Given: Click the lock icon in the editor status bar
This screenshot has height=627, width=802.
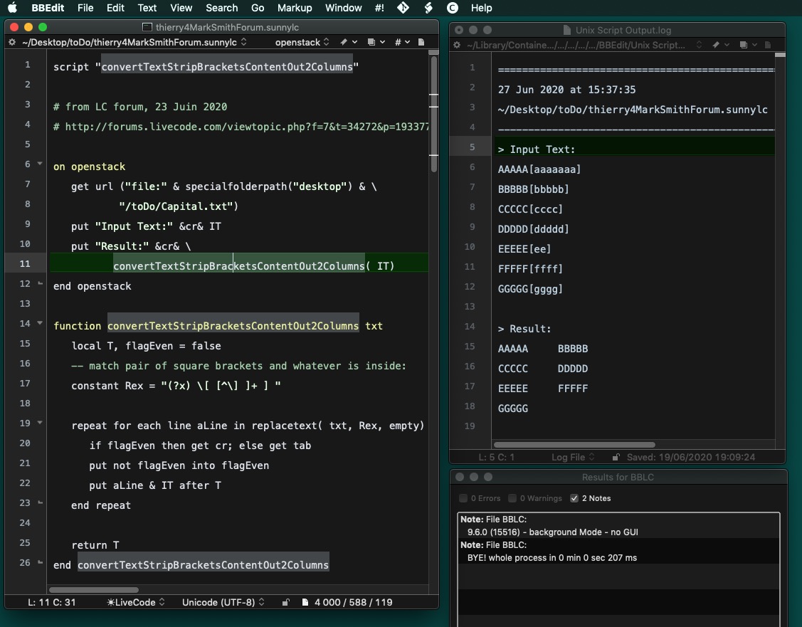Looking at the screenshot, I should point(285,602).
